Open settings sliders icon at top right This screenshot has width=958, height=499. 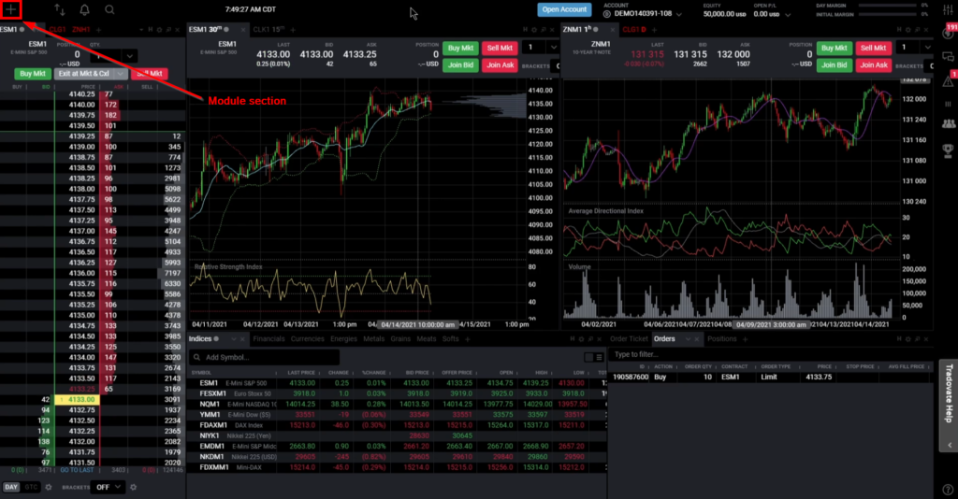947,10
